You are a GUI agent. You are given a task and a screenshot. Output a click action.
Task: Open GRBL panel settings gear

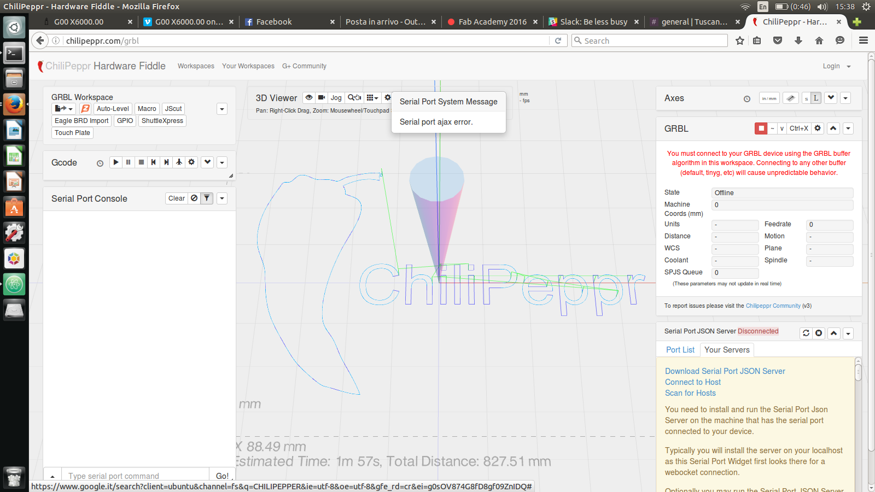pyautogui.click(x=818, y=128)
